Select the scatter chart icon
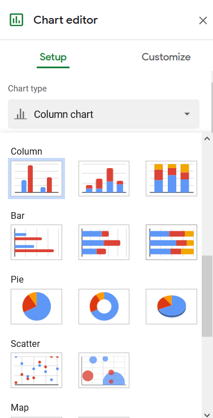The height and width of the screenshot is (418, 213). coord(36,370)
